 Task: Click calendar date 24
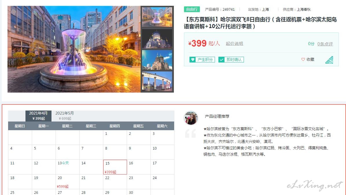pyautogui.click(x=162, y=182)
